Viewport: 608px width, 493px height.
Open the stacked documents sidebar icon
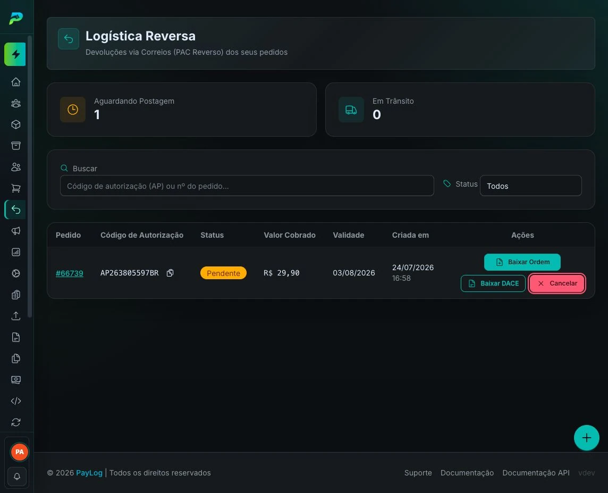pos(16,358)
